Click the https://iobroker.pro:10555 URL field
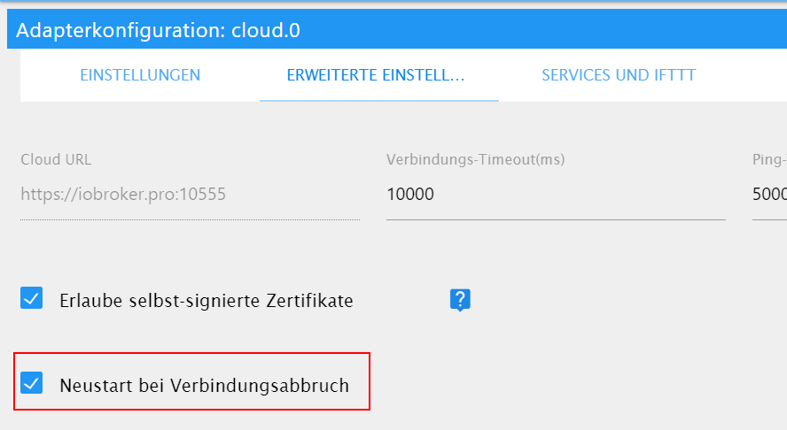 (190, 195)
